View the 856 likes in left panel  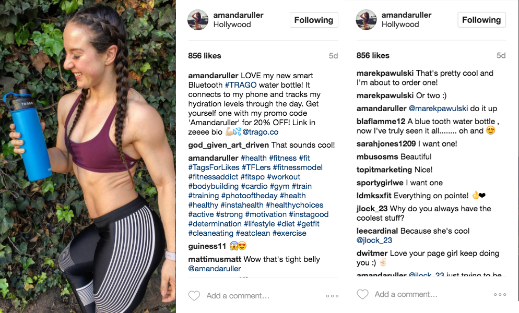205,56
